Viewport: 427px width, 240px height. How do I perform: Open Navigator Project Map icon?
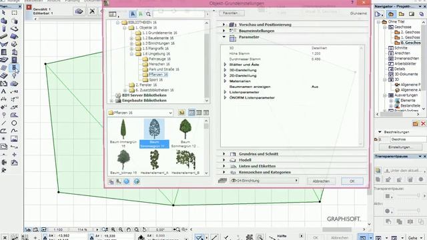click(390, 14)
